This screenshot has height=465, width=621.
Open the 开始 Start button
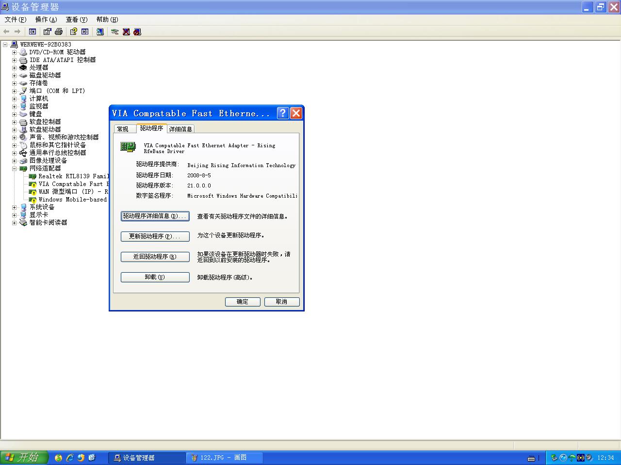click(x=24, y=457)
